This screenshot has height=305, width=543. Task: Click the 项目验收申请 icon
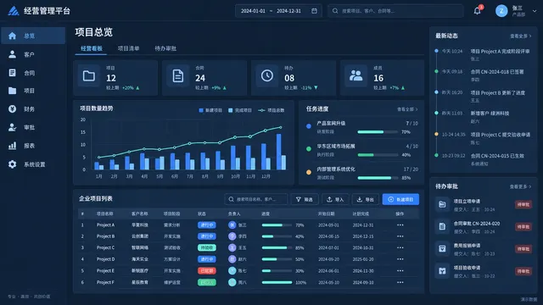[x=442, y=271]
